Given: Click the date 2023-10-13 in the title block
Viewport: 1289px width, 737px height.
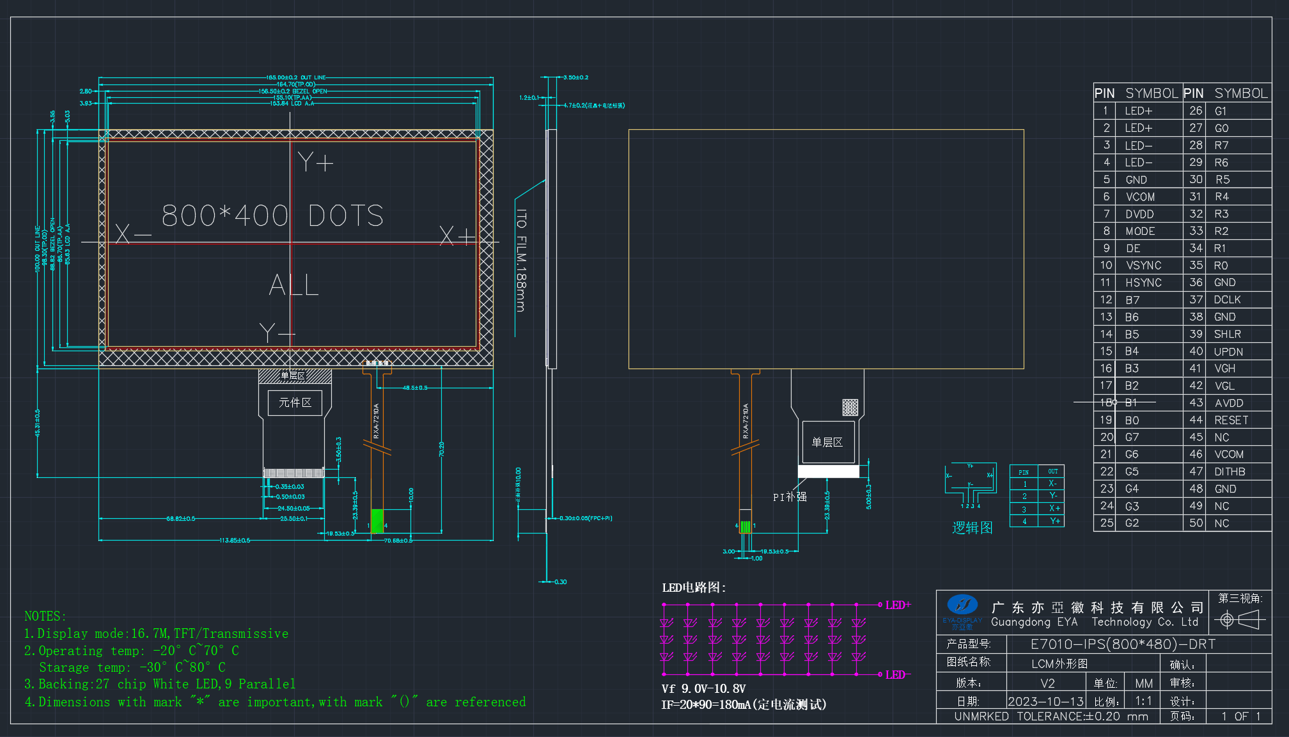Looking at the screenshot, I should click(x=1046, y=701).
